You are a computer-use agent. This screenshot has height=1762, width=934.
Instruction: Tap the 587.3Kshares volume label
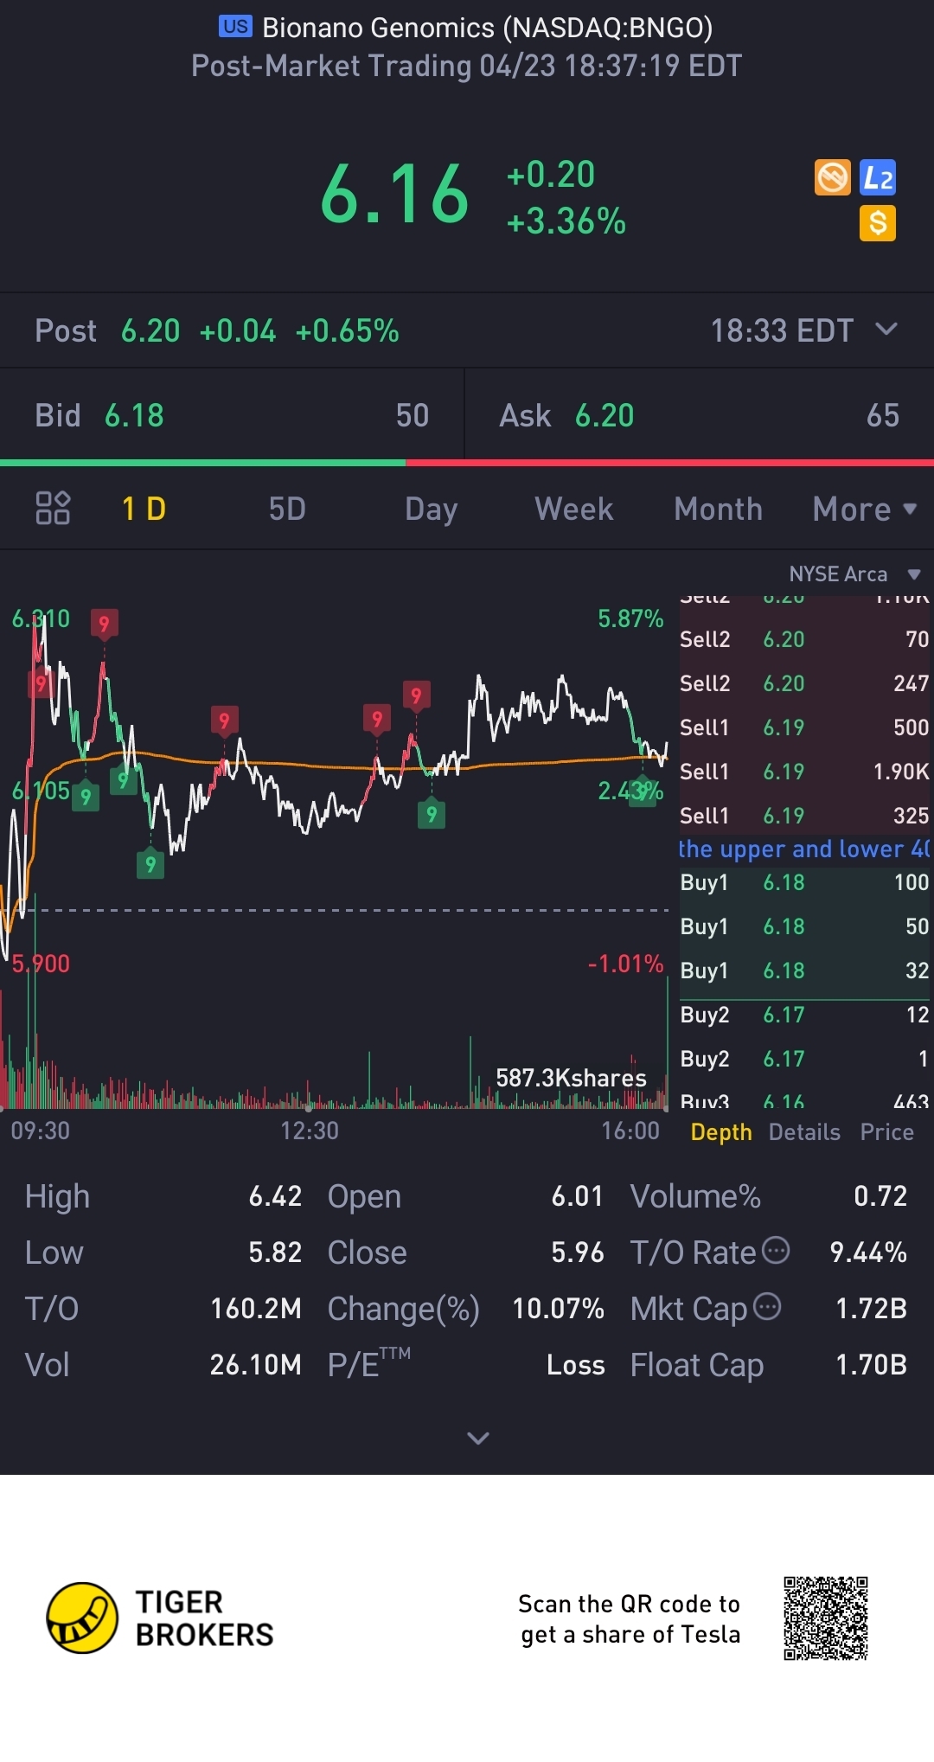click(x=571, y=1078)
